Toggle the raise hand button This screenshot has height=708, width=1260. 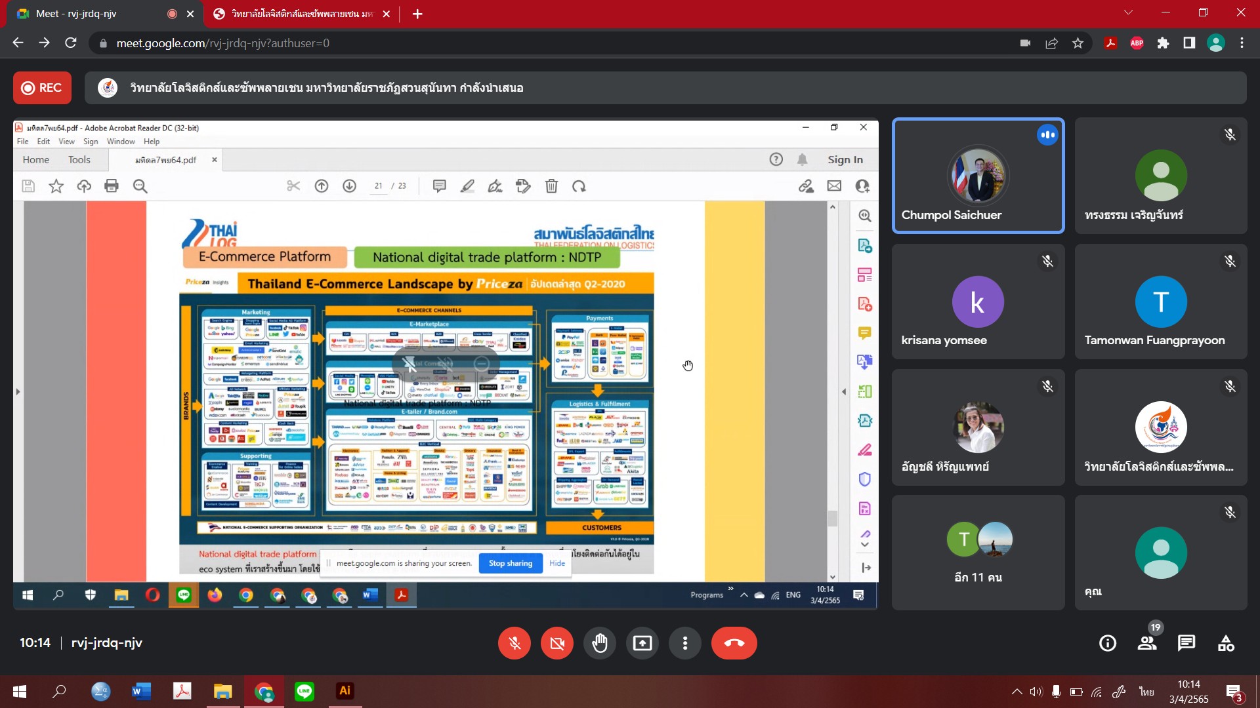[599, 643]
